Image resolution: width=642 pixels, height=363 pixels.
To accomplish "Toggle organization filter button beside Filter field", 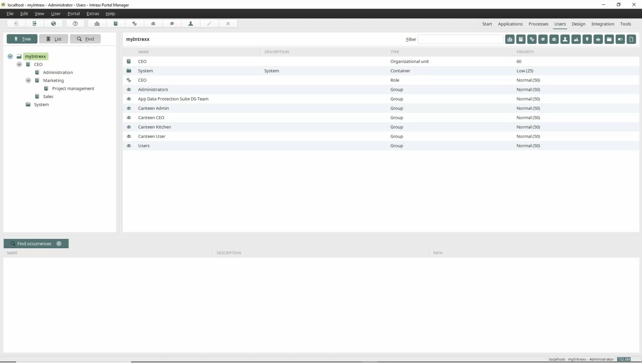I will click(x=510, y=39).
